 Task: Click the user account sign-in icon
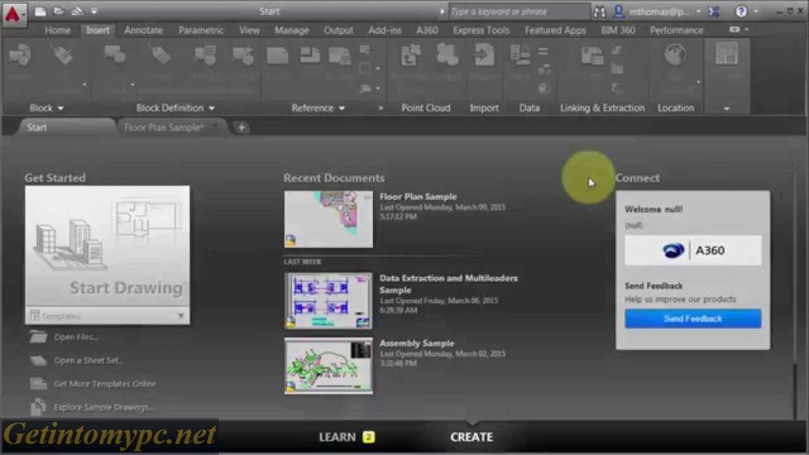click(619, 11)
